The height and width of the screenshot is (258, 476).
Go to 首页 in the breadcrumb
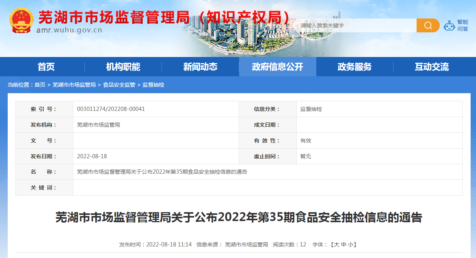coord(40,85)
